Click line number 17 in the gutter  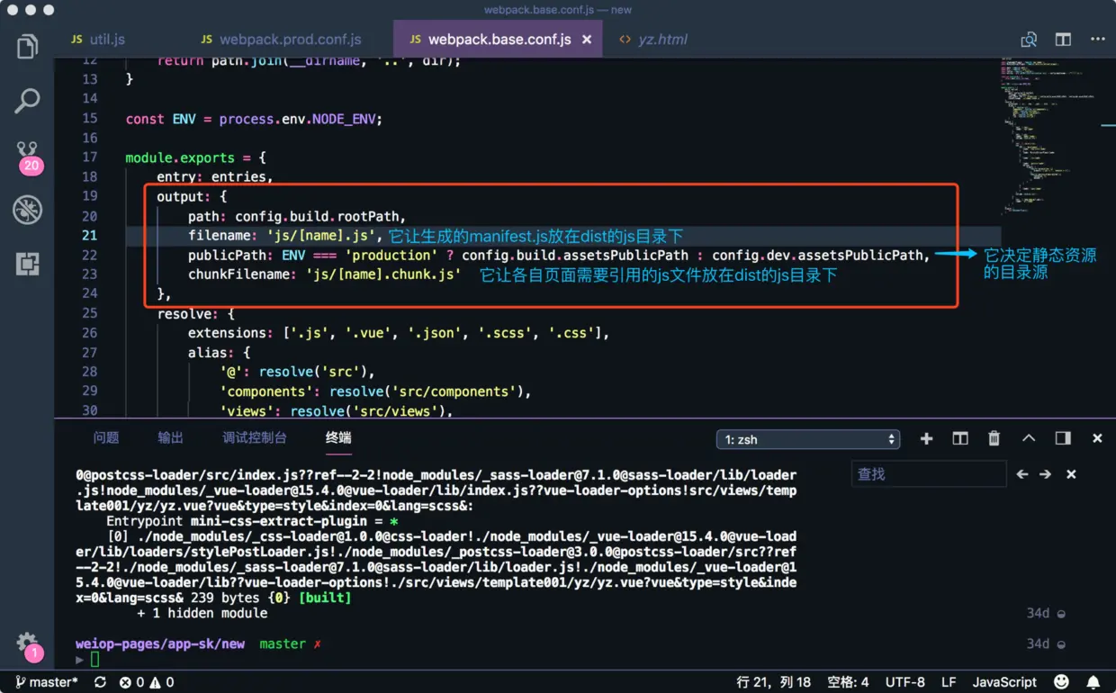(89, 157)
